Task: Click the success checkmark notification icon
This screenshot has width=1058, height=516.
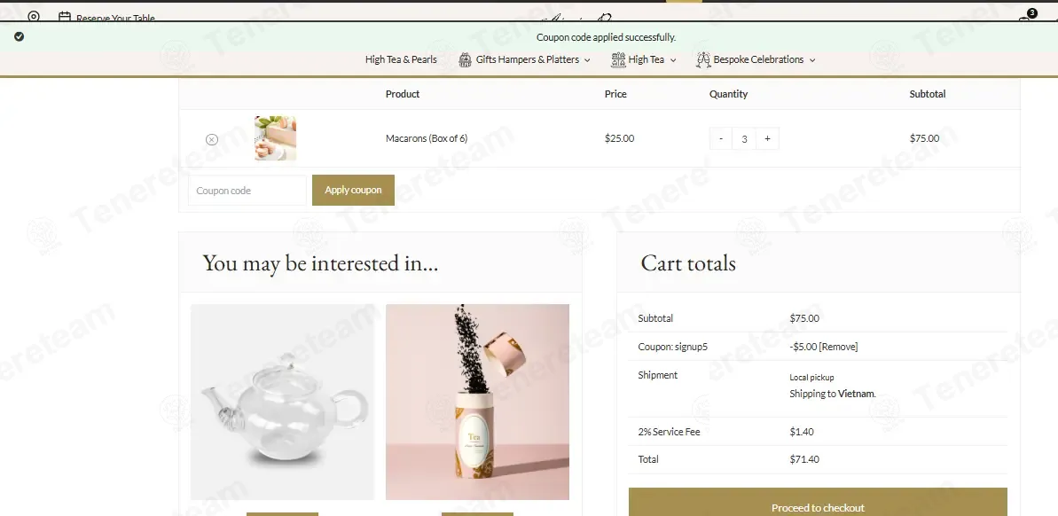Action: click(x=19, y=36)
